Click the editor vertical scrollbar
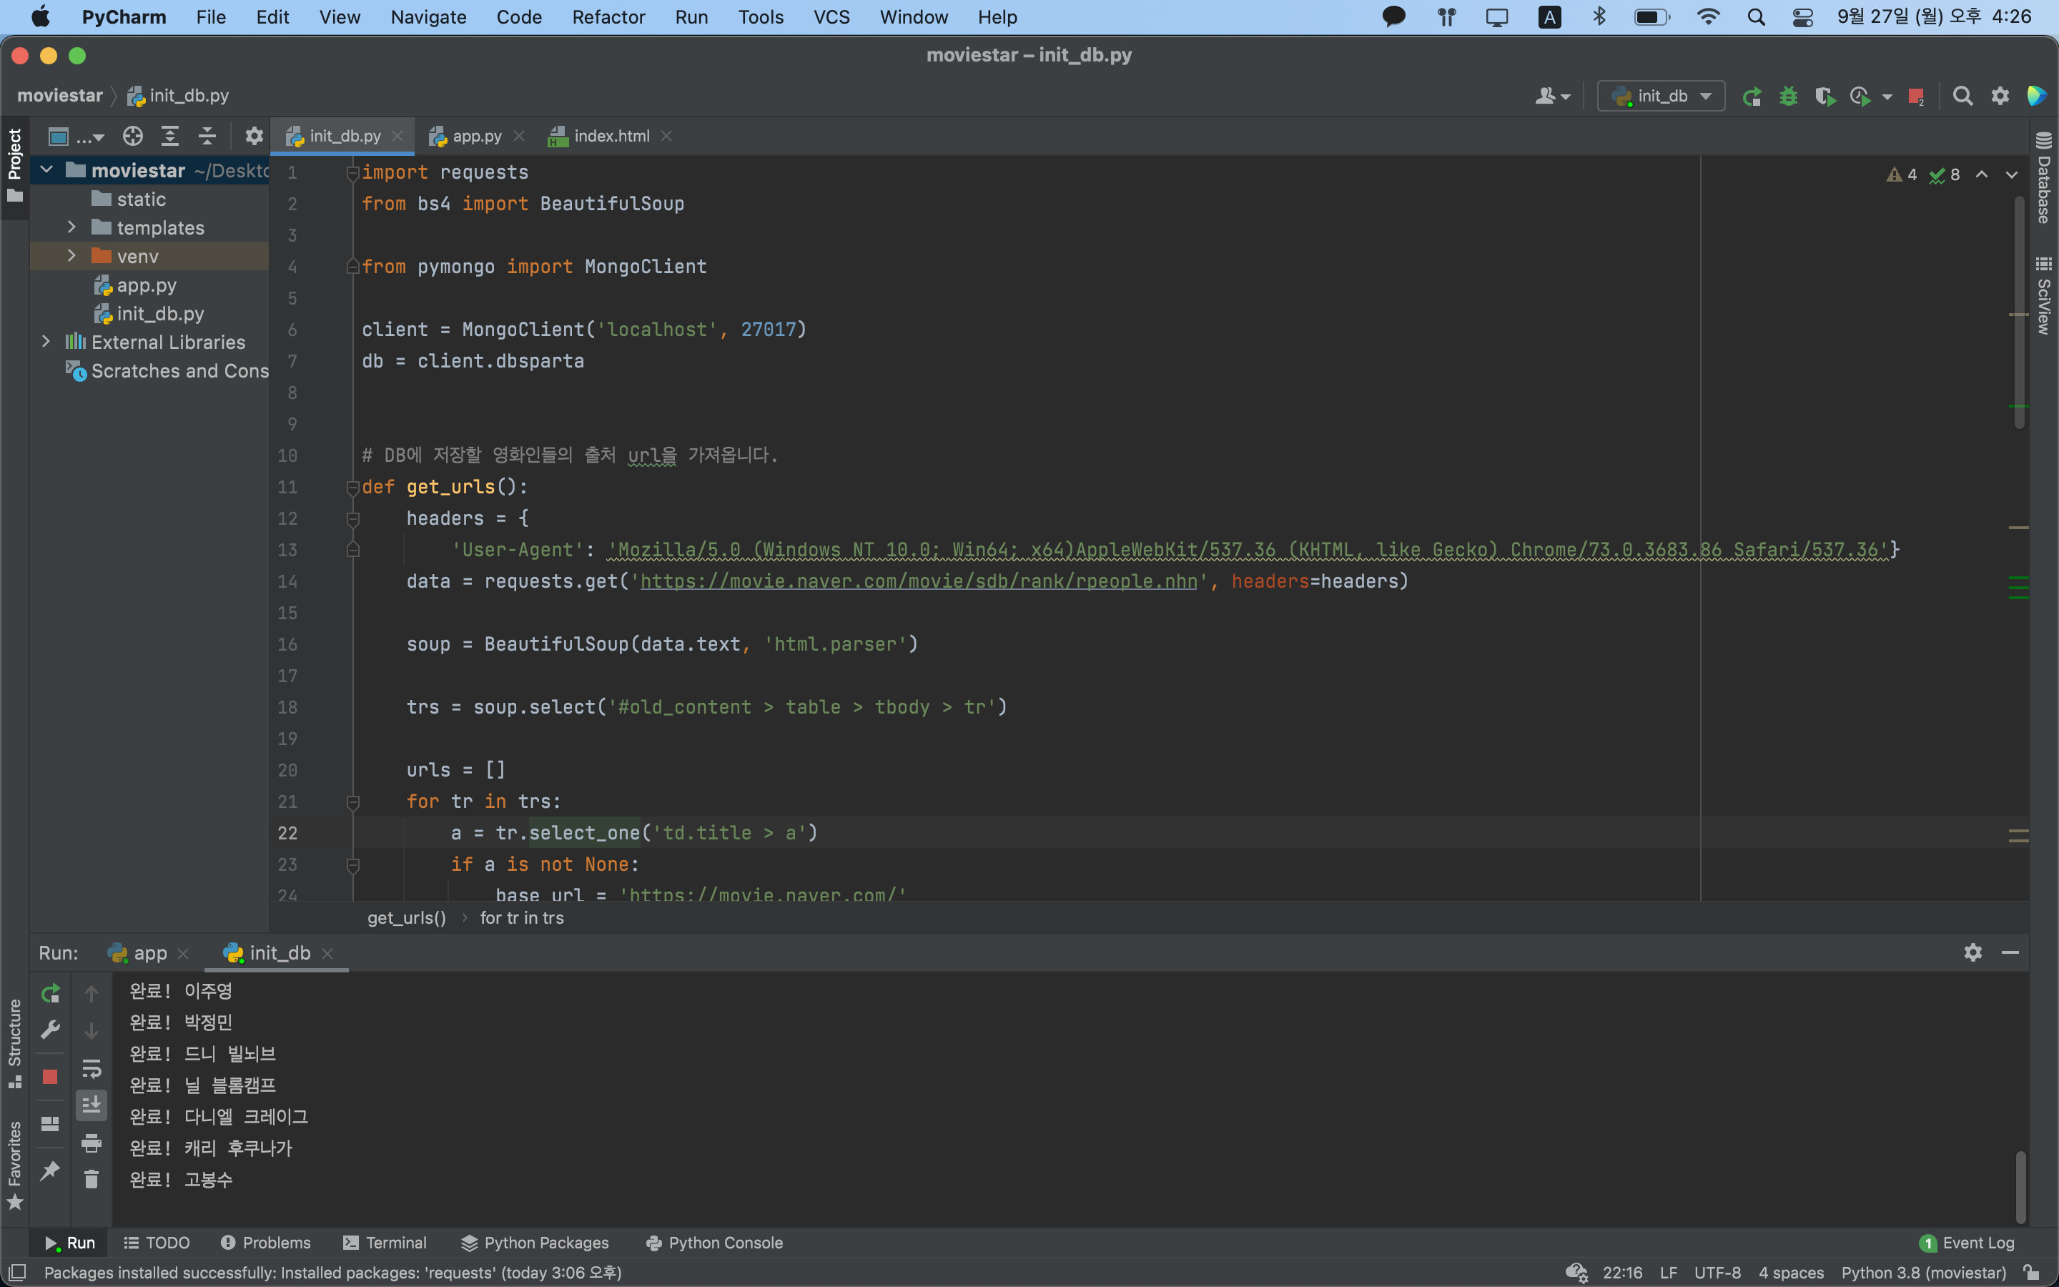 (2019, 312)
